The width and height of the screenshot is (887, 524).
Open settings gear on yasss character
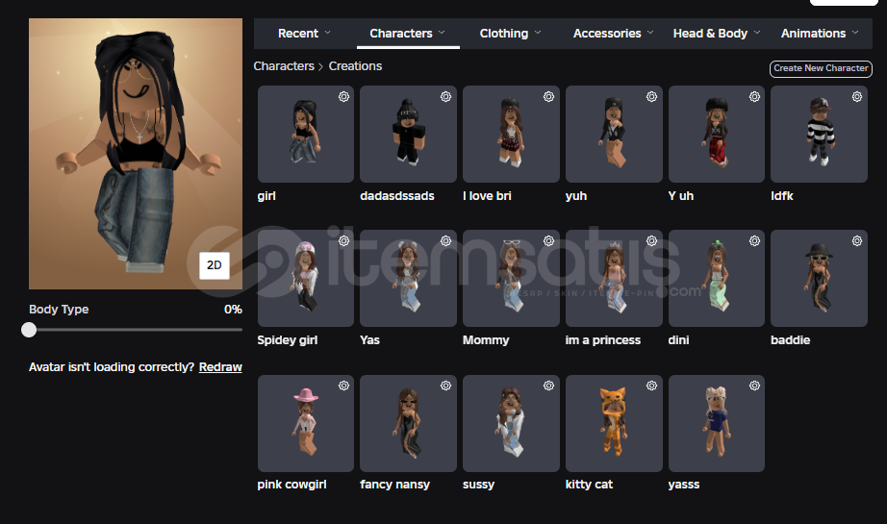754,386
